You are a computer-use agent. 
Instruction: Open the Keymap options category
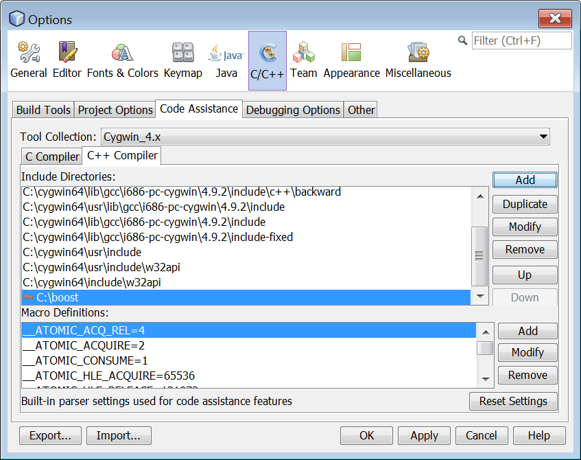point(183,60)
